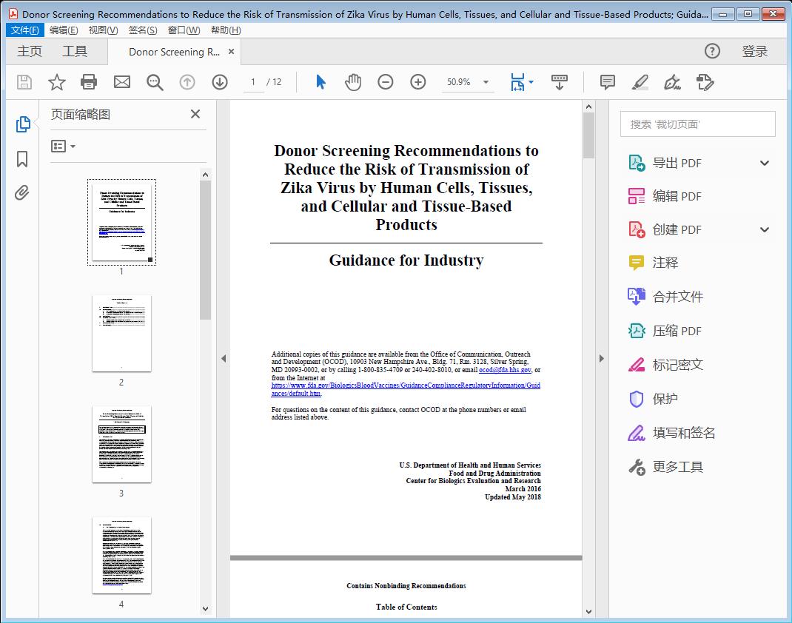Open the attachments paperclip panel
Viewport: 792px width, 623px height.
pyautogui.click(x=22, y=193)
